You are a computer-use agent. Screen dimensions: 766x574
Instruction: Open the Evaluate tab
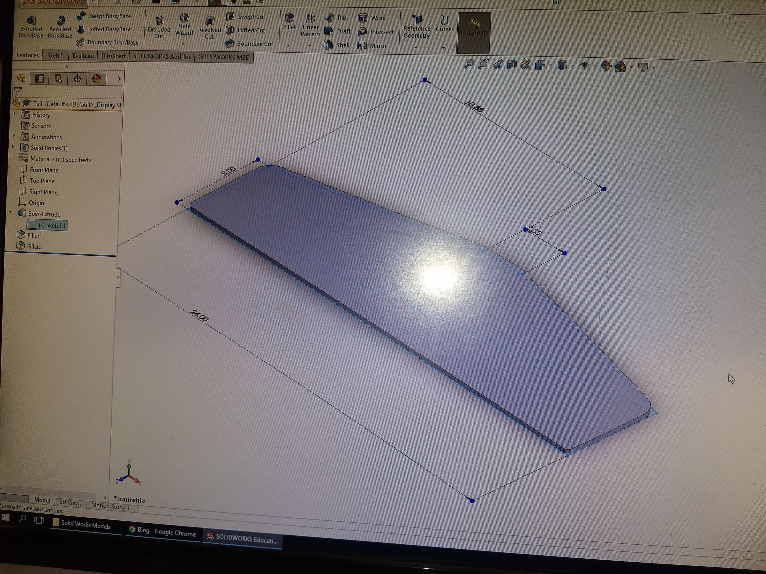point(83,56)
